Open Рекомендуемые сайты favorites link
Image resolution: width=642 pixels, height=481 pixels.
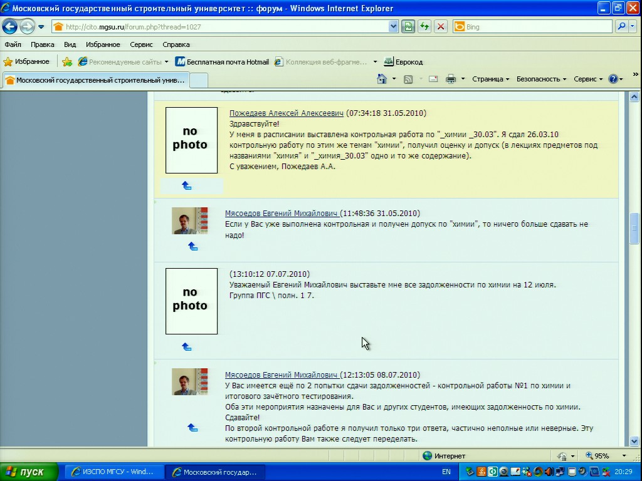(x=120, y=62)
